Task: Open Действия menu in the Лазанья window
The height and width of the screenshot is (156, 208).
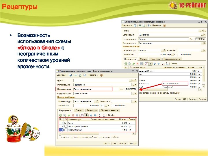Action: click(x=127, y=25)
